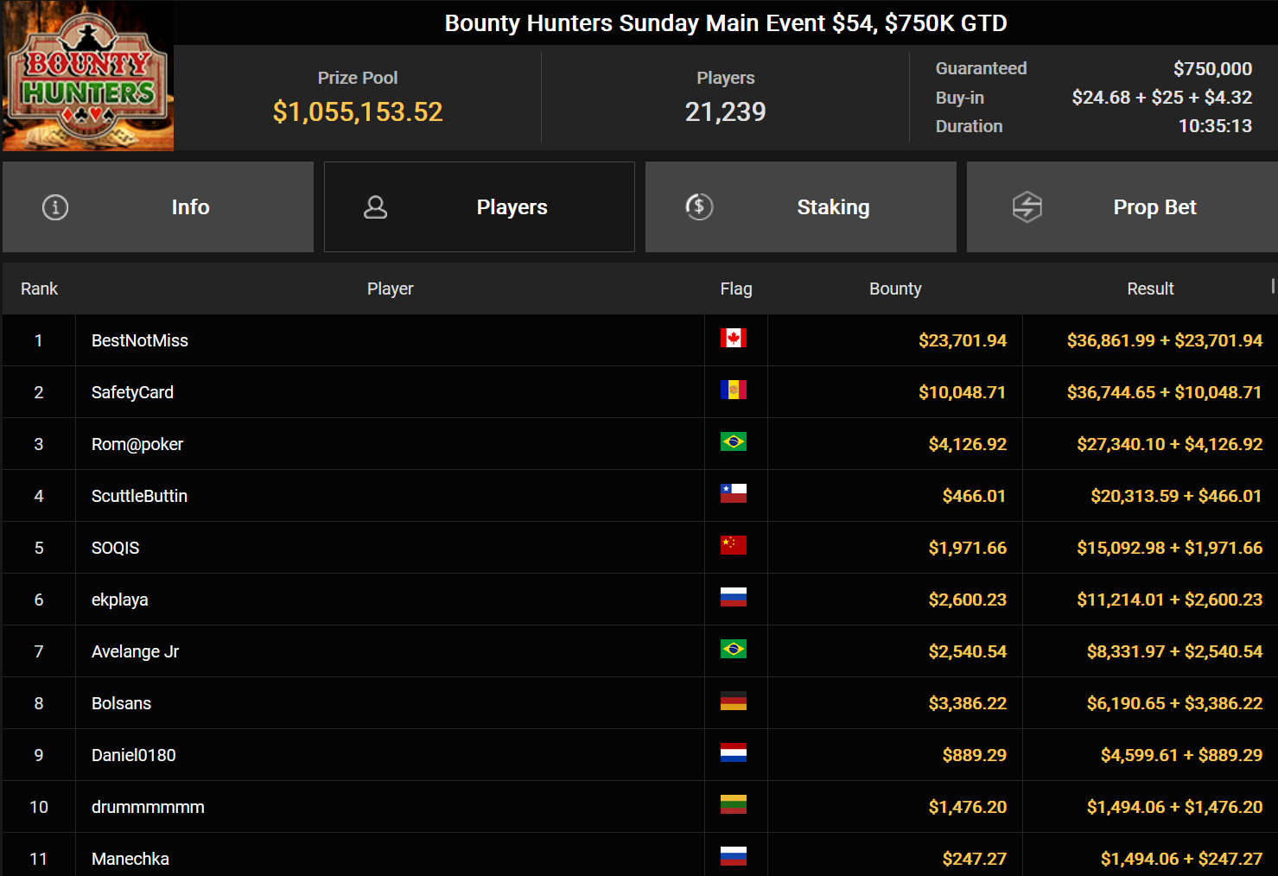The width and height of the screenshot is (1278, 876).
Task: Select player SafetyCard
Action: [132, 392]
